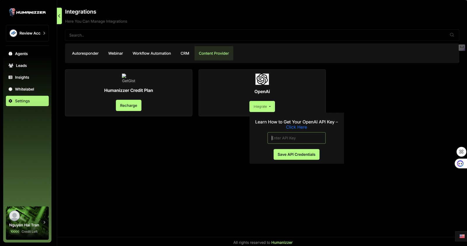Image resolution: width=467 pixels, height=246 pixels.
Task: Click the Agents brain icon
Action: (11, 54)
